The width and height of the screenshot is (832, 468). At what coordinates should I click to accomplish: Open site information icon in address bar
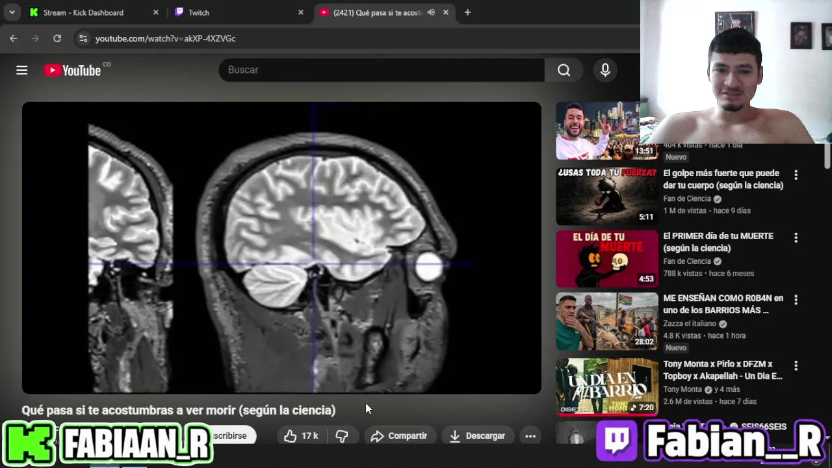[83, 38]
